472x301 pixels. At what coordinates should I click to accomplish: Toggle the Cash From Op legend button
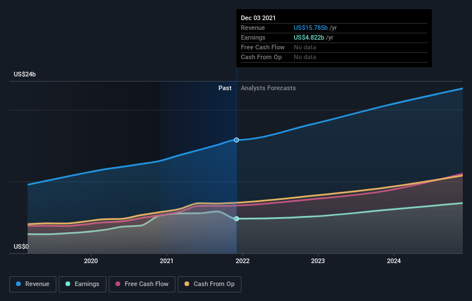[x=209, y=284]
